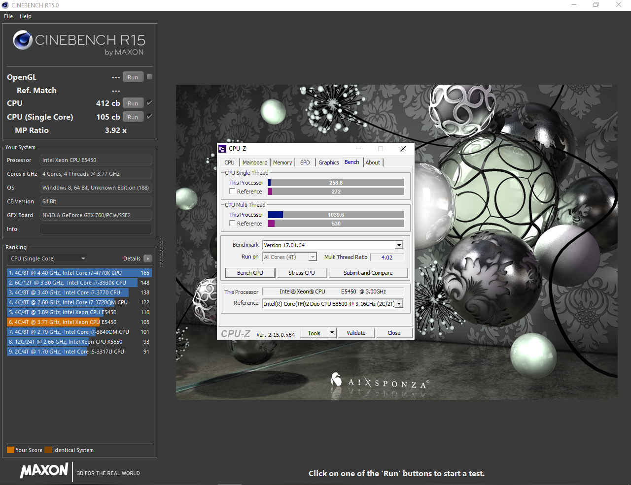631x485 pixels.
Task: Click the GFX Board value NVIDIA GeForce GTX 760
Action: pyautogui.click(x=96, y=215)
